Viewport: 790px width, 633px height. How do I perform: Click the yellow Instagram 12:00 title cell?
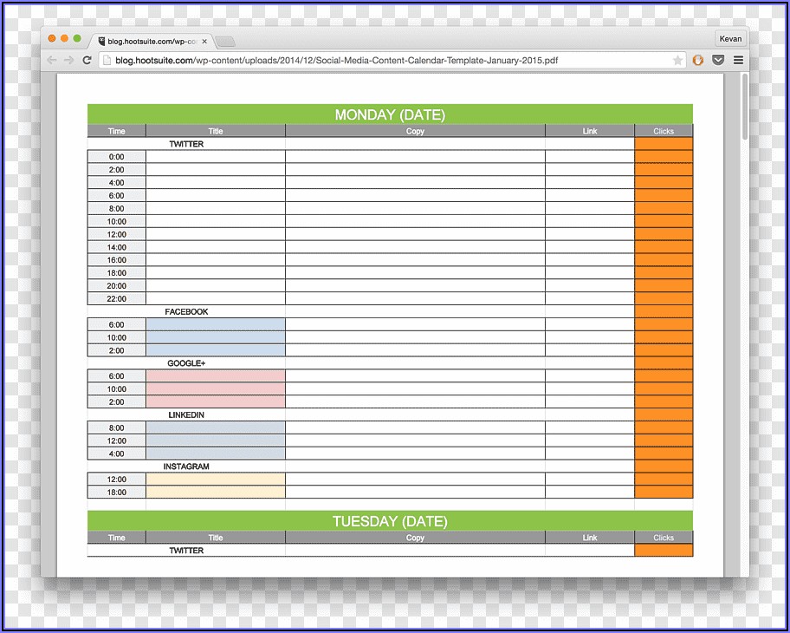tap(216, 480)
